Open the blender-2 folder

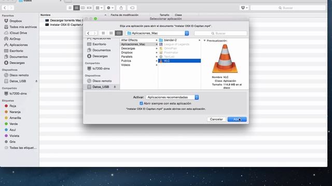(179, 40)
